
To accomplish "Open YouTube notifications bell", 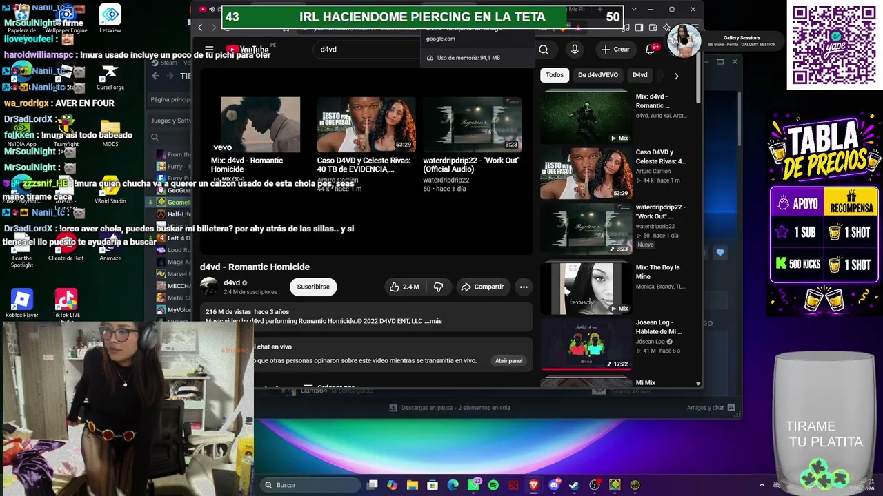I will pos(650,50).
